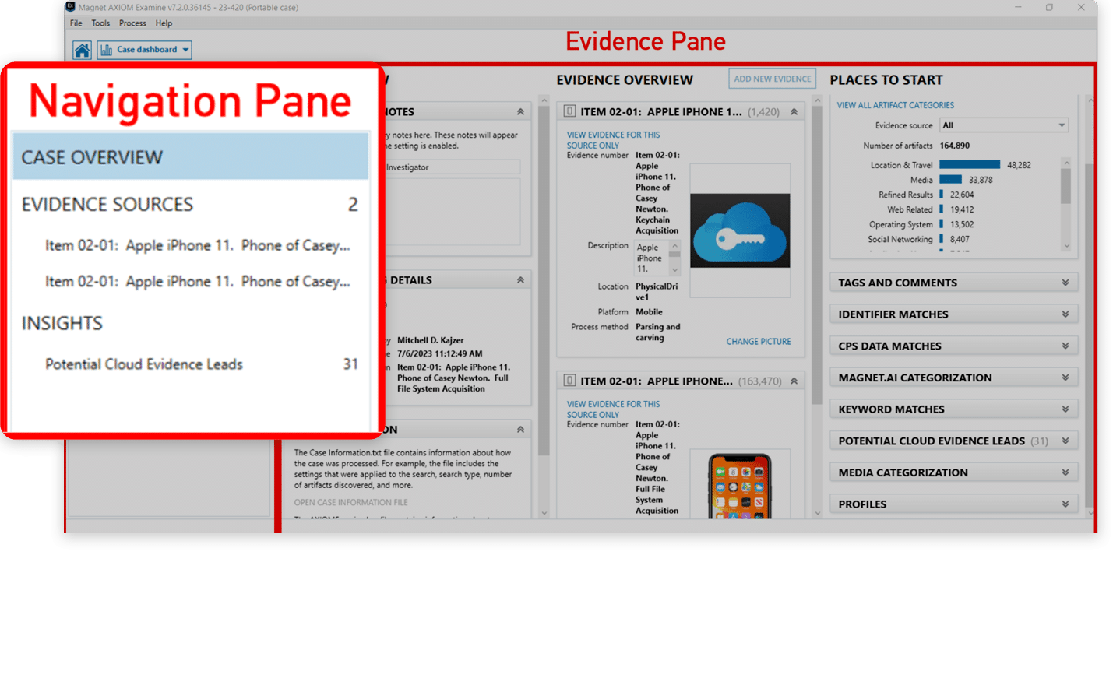Go to the home screen icon
The height and width of the screenshot is (685, 1120).
[82, 50]
